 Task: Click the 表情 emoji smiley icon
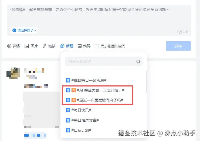(9, 46)
